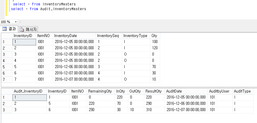Select the InventorySeq column header
This screenshot has height=123, width=257.
tap(109, 36)
